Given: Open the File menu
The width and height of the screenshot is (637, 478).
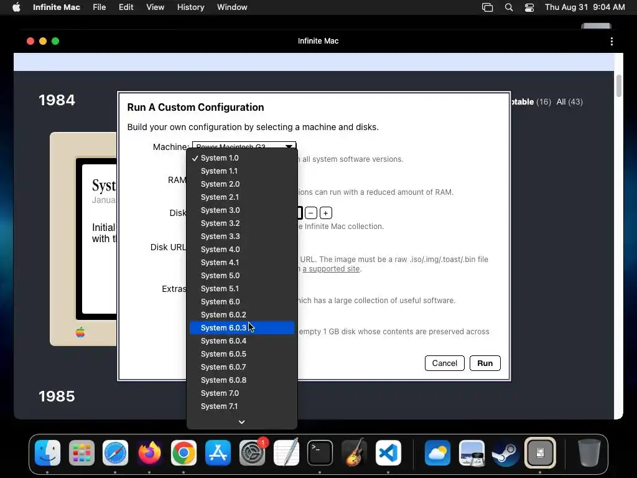Looking at the screenshot, I should pyautogui.click(x=99, y=7).
